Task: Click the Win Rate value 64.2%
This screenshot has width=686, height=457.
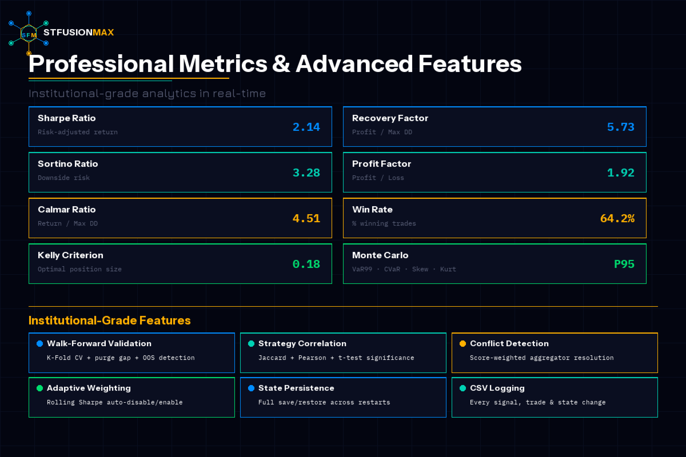Action: [617, 218]
